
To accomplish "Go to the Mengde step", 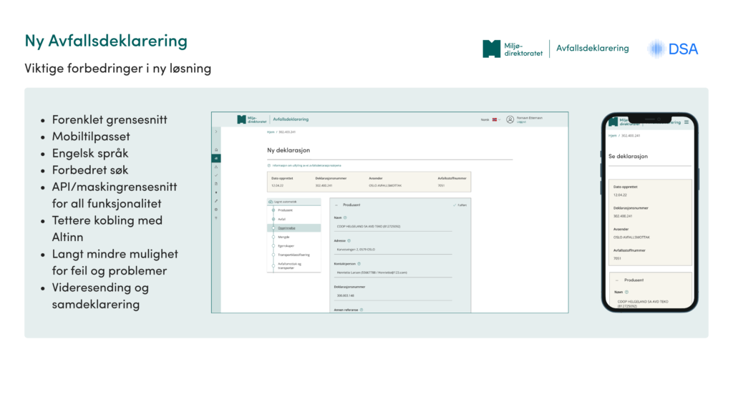I will [x=283, y=236].
